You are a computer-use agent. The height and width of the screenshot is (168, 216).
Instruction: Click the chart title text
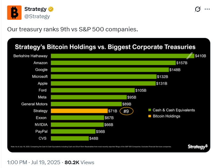pos(105,47)
